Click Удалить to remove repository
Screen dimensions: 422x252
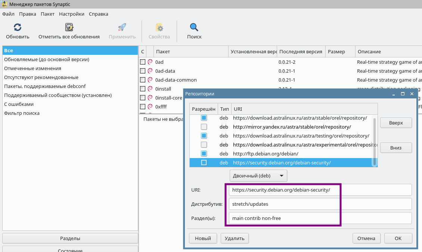[235, 238]
